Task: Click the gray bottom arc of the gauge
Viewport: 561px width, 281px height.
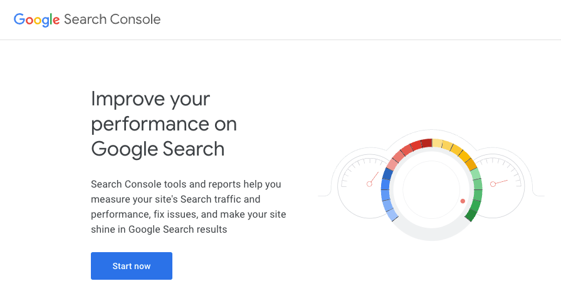Action: (x=431, y=235)
